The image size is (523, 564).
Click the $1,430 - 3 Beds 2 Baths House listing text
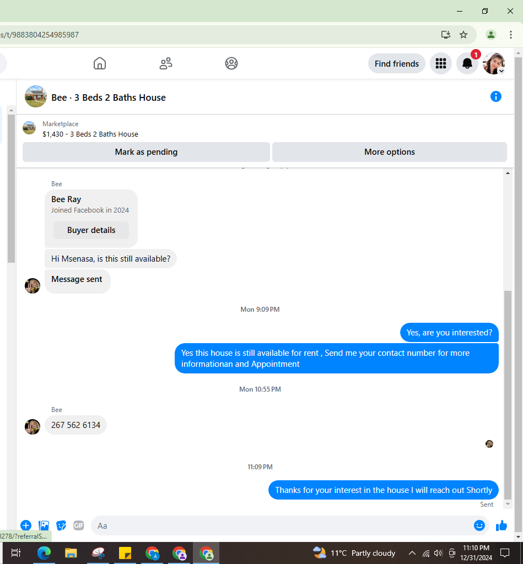(x=90, y=134)
